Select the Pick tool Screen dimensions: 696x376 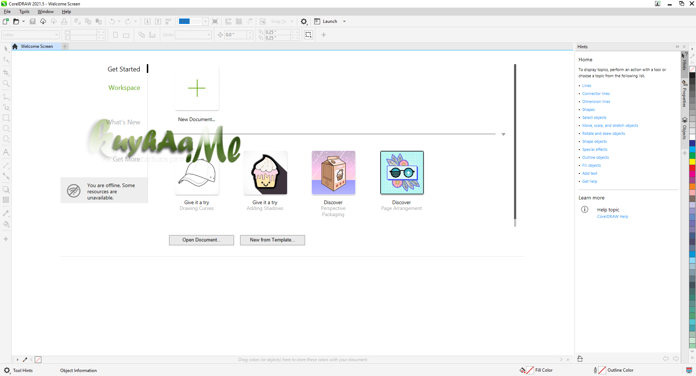click(x=6, y=49)
